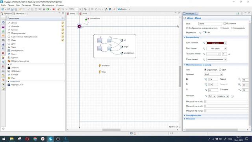Toggle the Видимость (Visibility) switch
This screenshot has height=142, width=252.
[204, 32]
